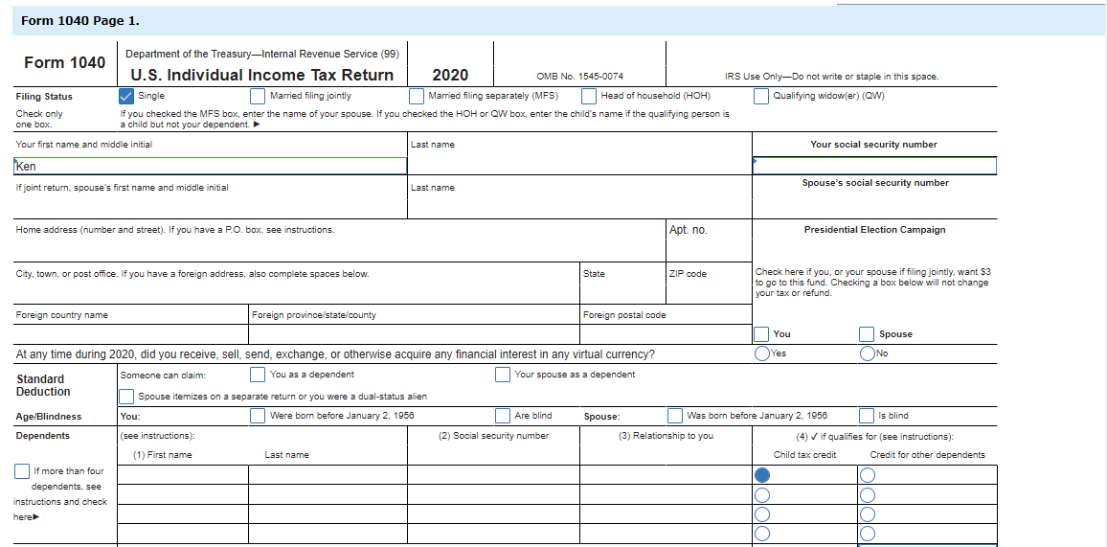Check 'If more than four dependents' box
This screenshot has width=1107, height=547.
22,470
